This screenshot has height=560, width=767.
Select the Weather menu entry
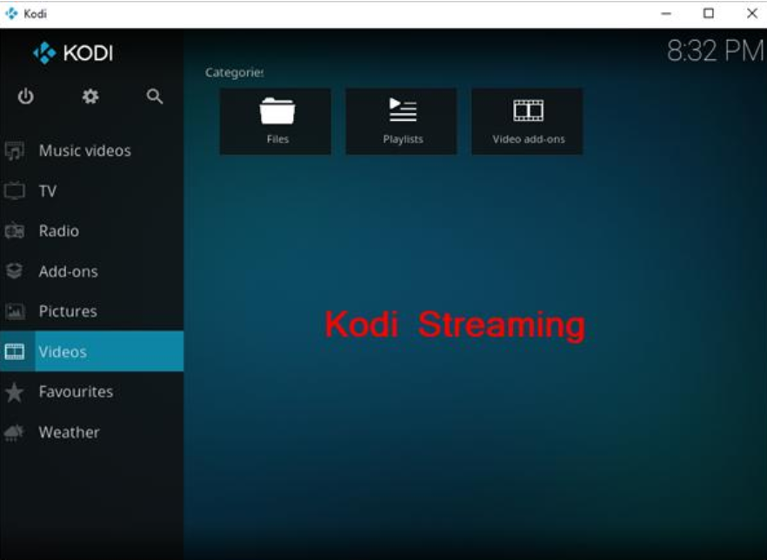pos(69,432)
